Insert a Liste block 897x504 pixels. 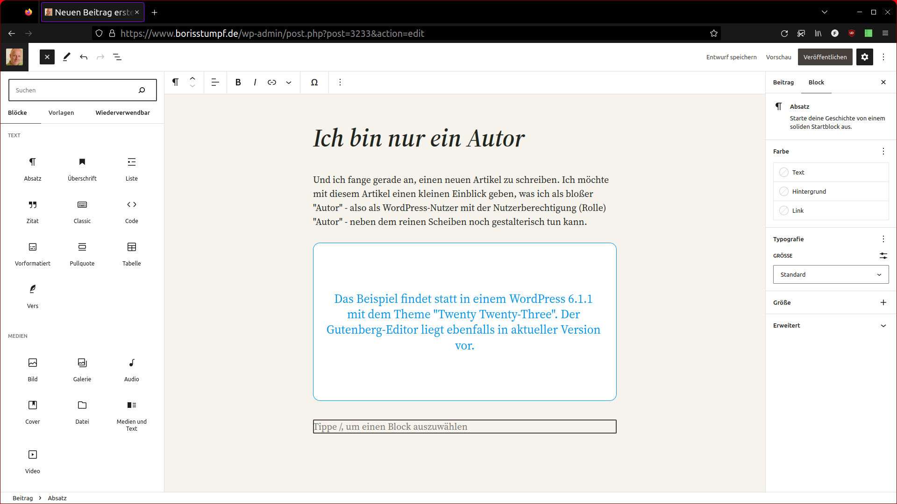pos(132,169)
